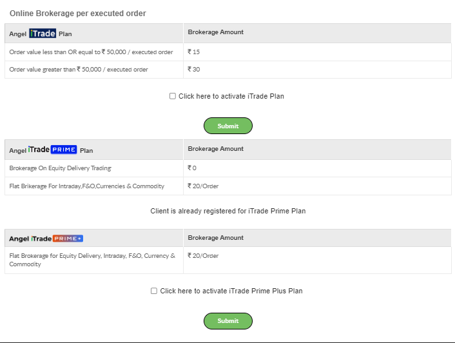Click the ₹ 0 equity delivery brokerage cell

click(192, 168)
